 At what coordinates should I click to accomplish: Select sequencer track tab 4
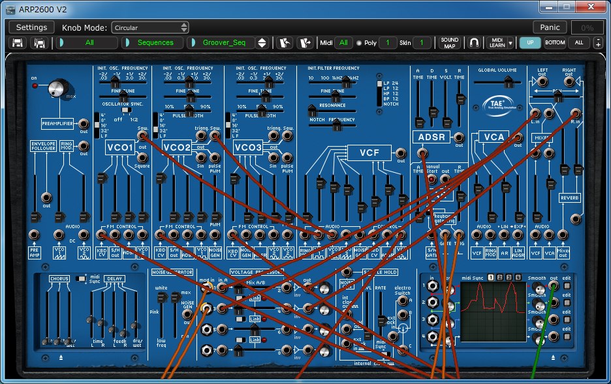[518, 277]
